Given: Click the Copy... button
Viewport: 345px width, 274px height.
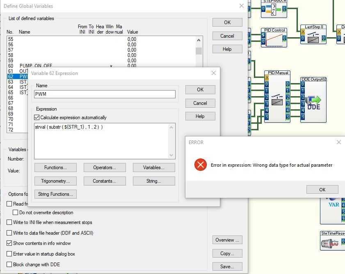Looking at the screenshot, I should (227, 254).
